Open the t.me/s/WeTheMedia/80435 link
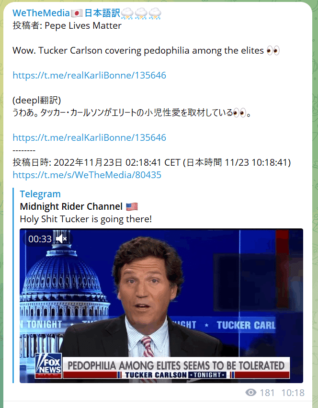 (x=87, y=175)
